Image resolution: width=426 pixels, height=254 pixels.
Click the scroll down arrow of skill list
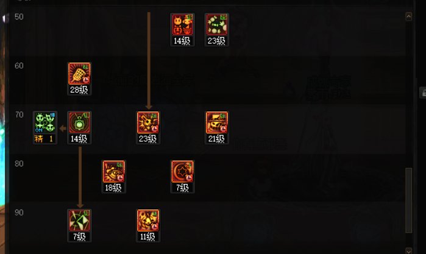point(408,251)
